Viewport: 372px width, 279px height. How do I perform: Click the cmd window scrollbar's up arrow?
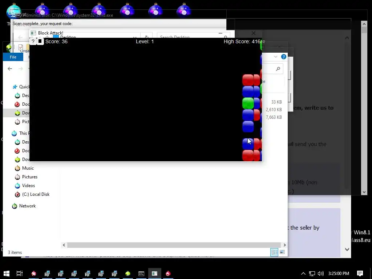pyautogui.click(x=364, y=24)
